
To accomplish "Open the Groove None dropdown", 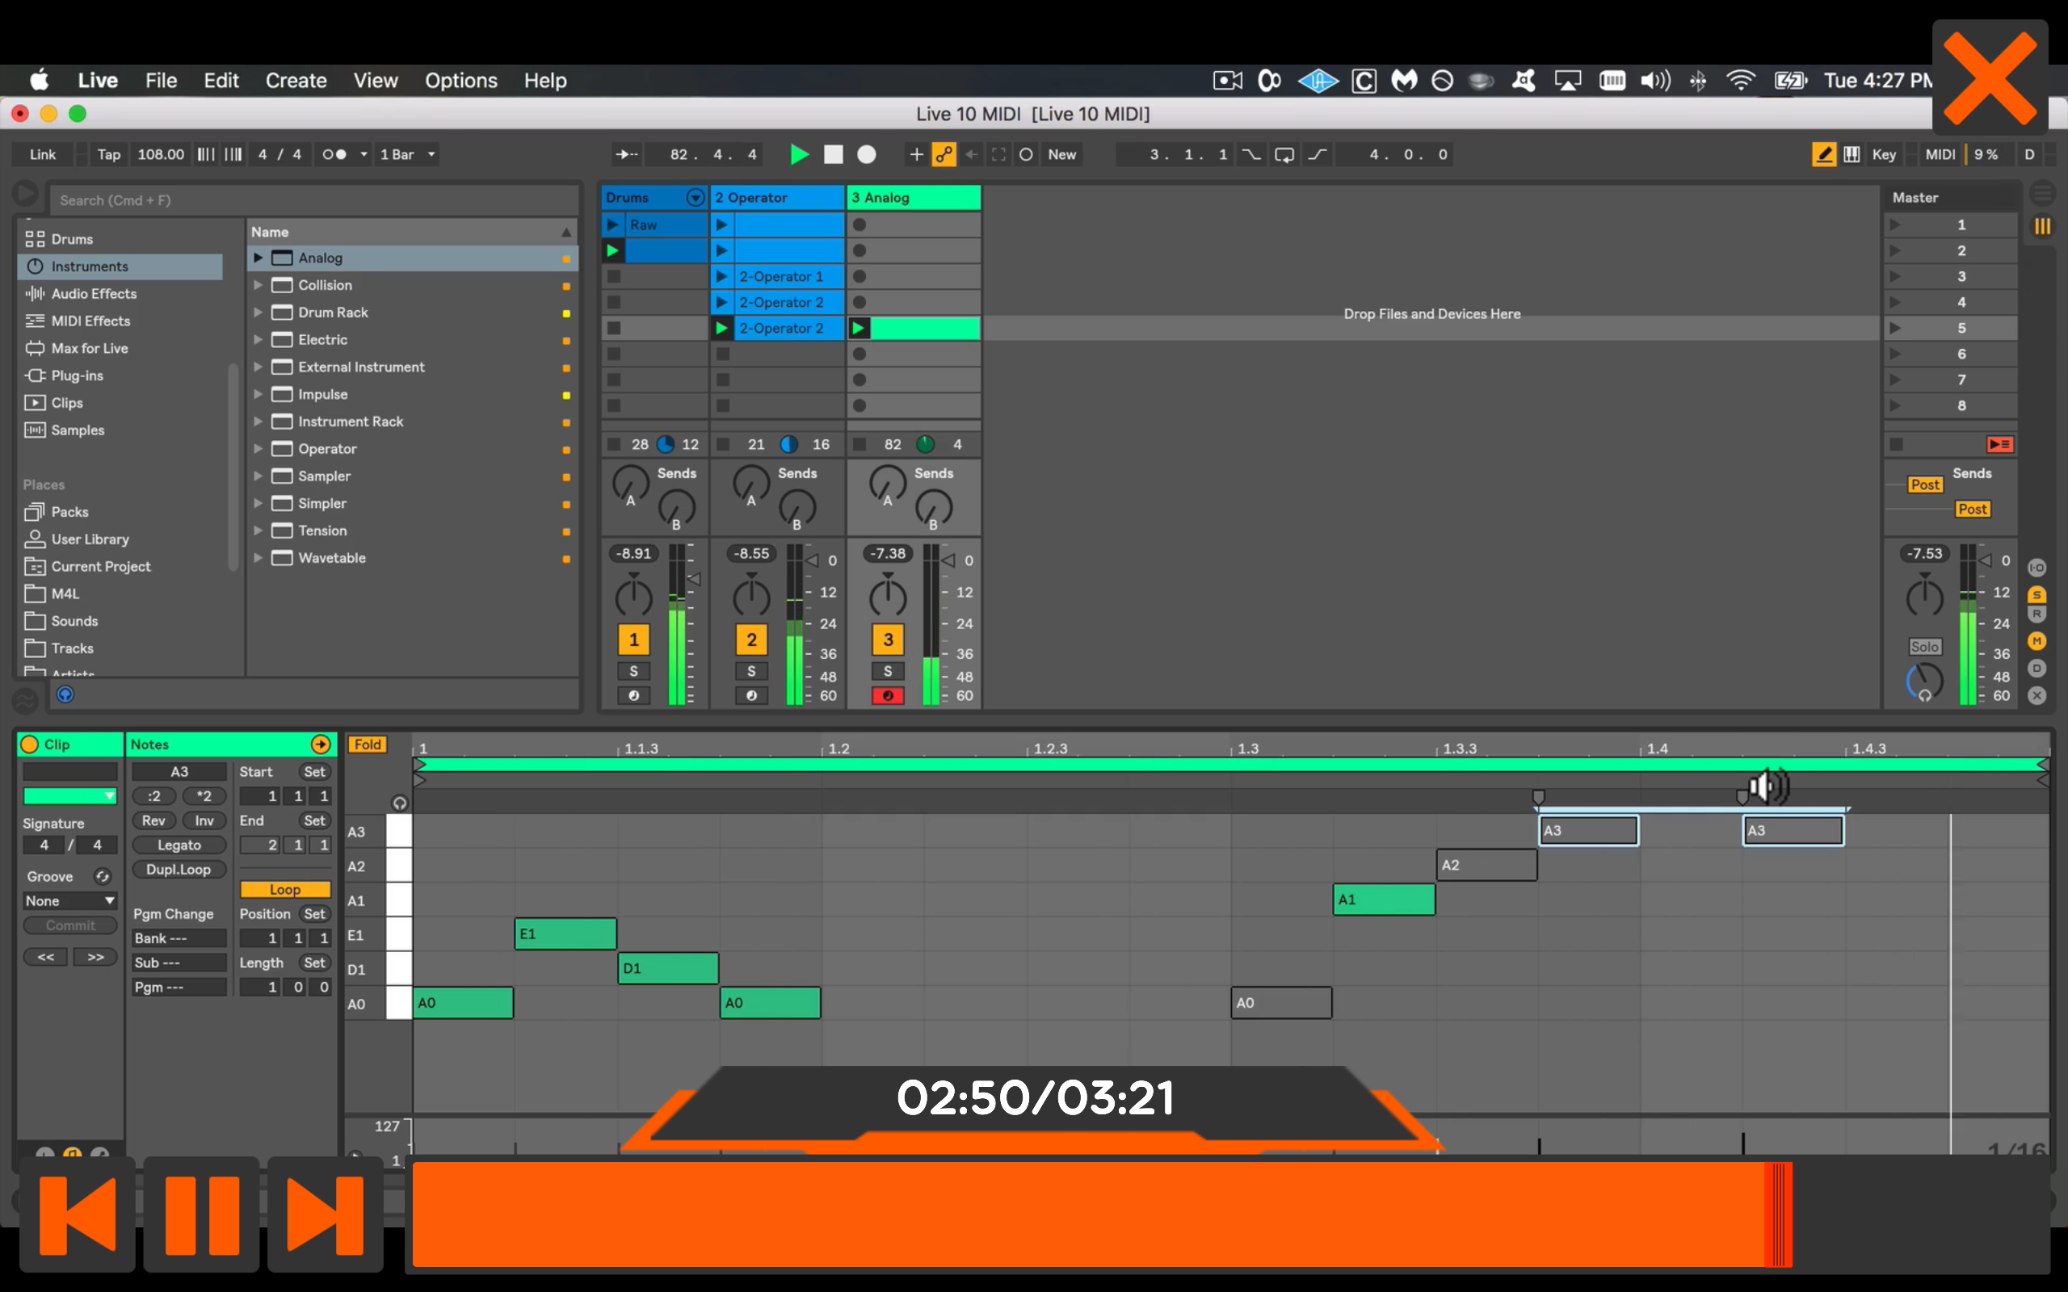I will click(x=70, y=900).
